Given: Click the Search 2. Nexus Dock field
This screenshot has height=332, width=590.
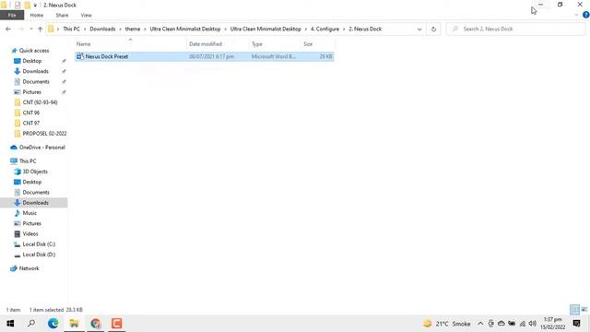Looking at the screenshot, I should (515, 29).
